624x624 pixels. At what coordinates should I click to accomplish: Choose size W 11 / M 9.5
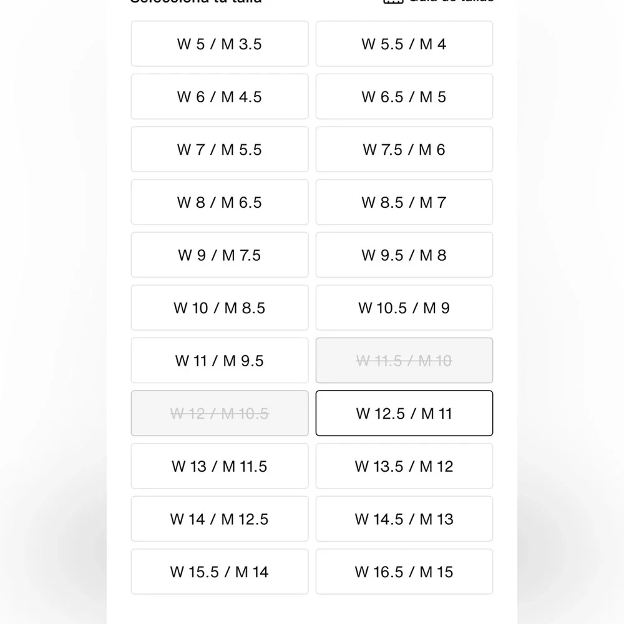point(220,361)
